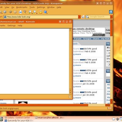Switch to 'marcus@localhost' taskbar entry
Image resolution: width=122 pixels, height=122 pixels.
click(50, 118)
